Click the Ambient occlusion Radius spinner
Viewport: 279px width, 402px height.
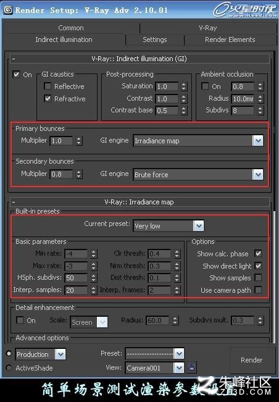pyautogui.click(x=260, y=98)
